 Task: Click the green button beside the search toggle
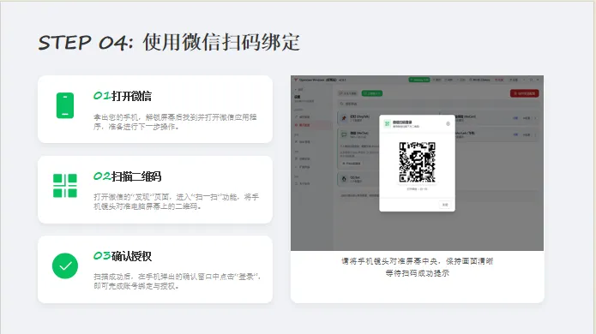(371, 93)
